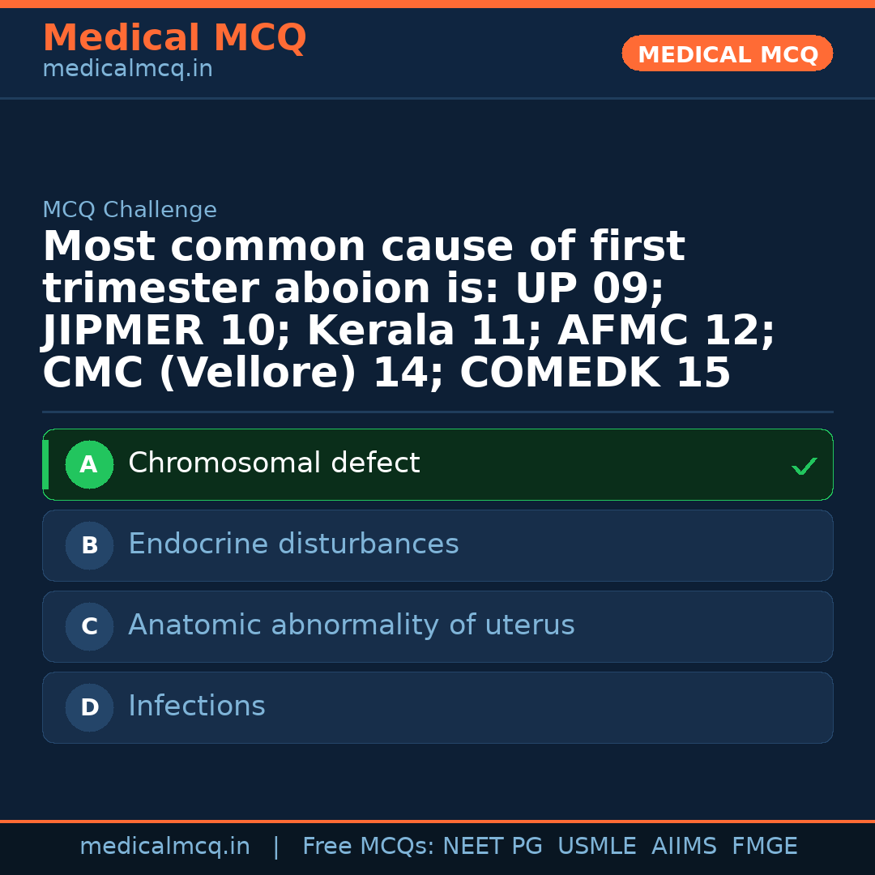Open the medicalmcq.in link in footer
This screenshot has height=875, width=875.
click(164, 847)
